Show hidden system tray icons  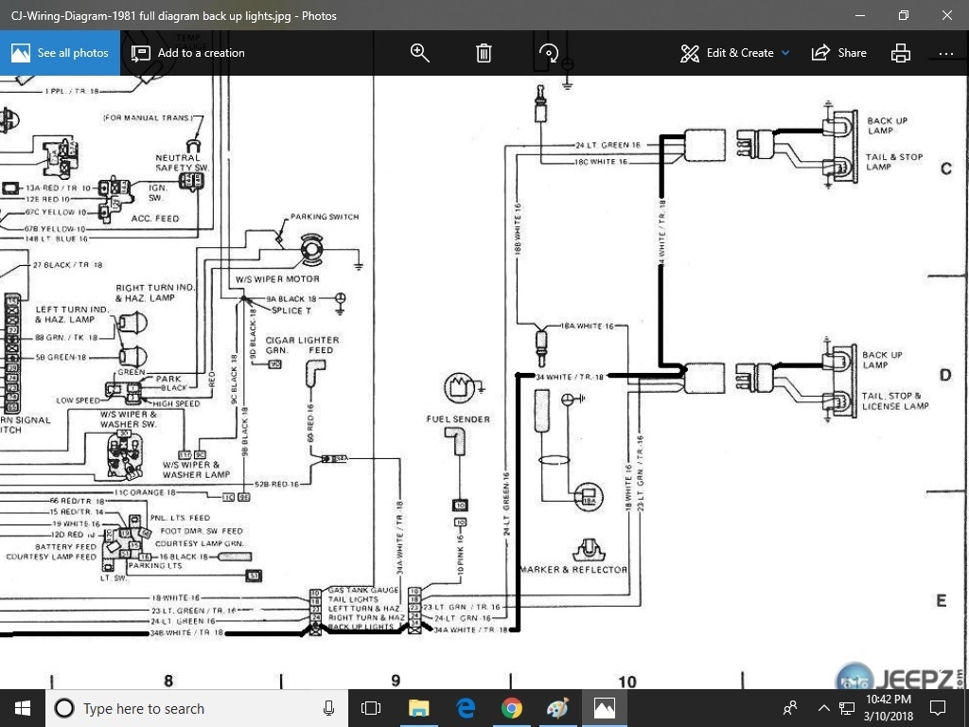(x=823, y=708)
